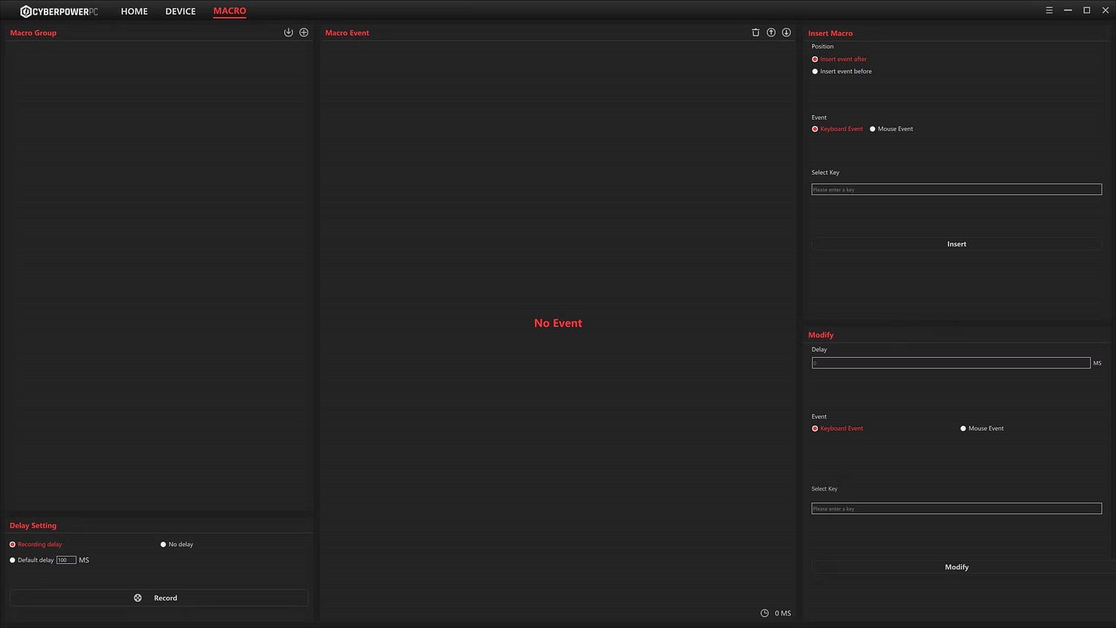This screenshot has width=1116, height=628.
Task: Focus the Delay field in Modify section
Action: (x=950, y=363)
